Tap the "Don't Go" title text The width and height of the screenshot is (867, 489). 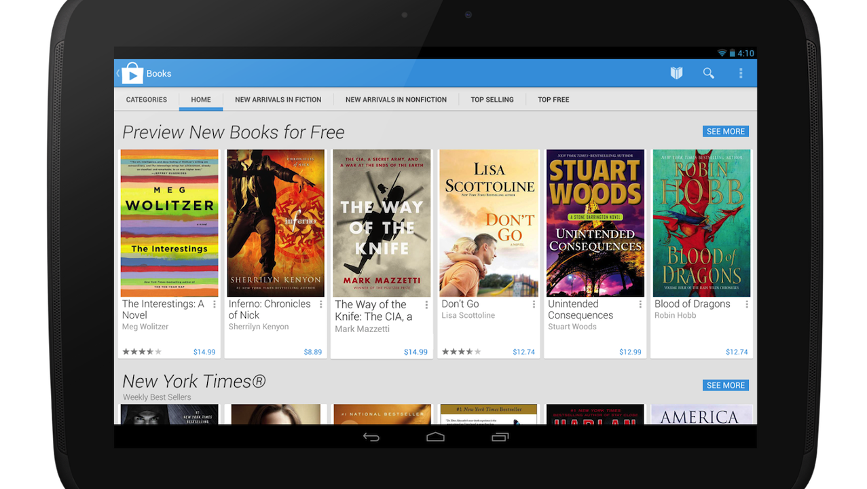(460, 304)
